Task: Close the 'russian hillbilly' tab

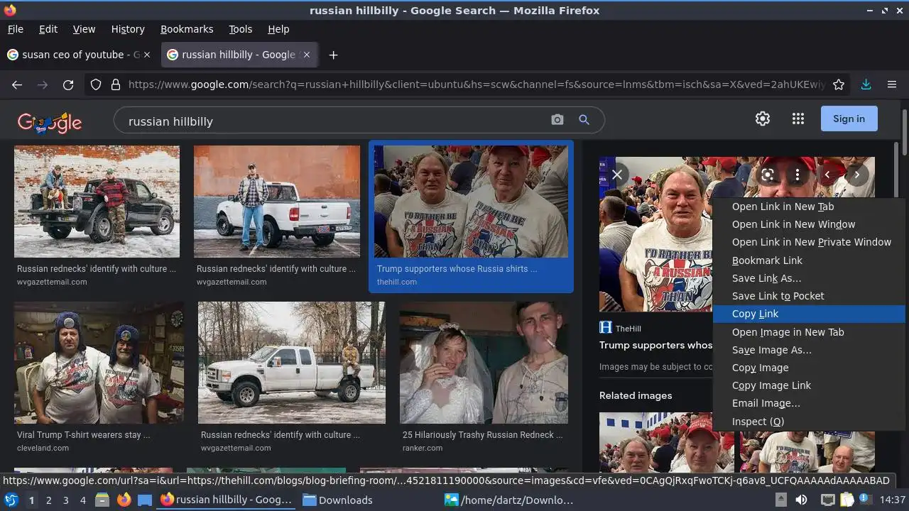Action: (x=307, y=55)
